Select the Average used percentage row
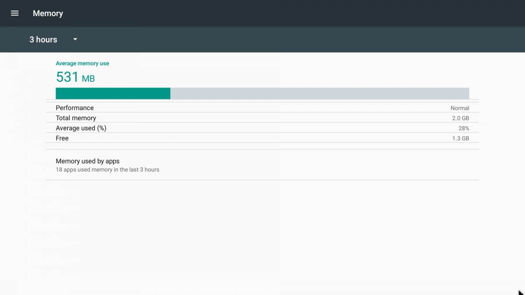Viewport: 525px width, 295px height. pyautogui.click(x=262, y=128)
